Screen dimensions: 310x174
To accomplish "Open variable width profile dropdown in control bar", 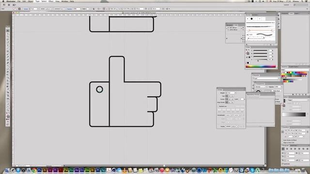I will [x=46, y=9].
